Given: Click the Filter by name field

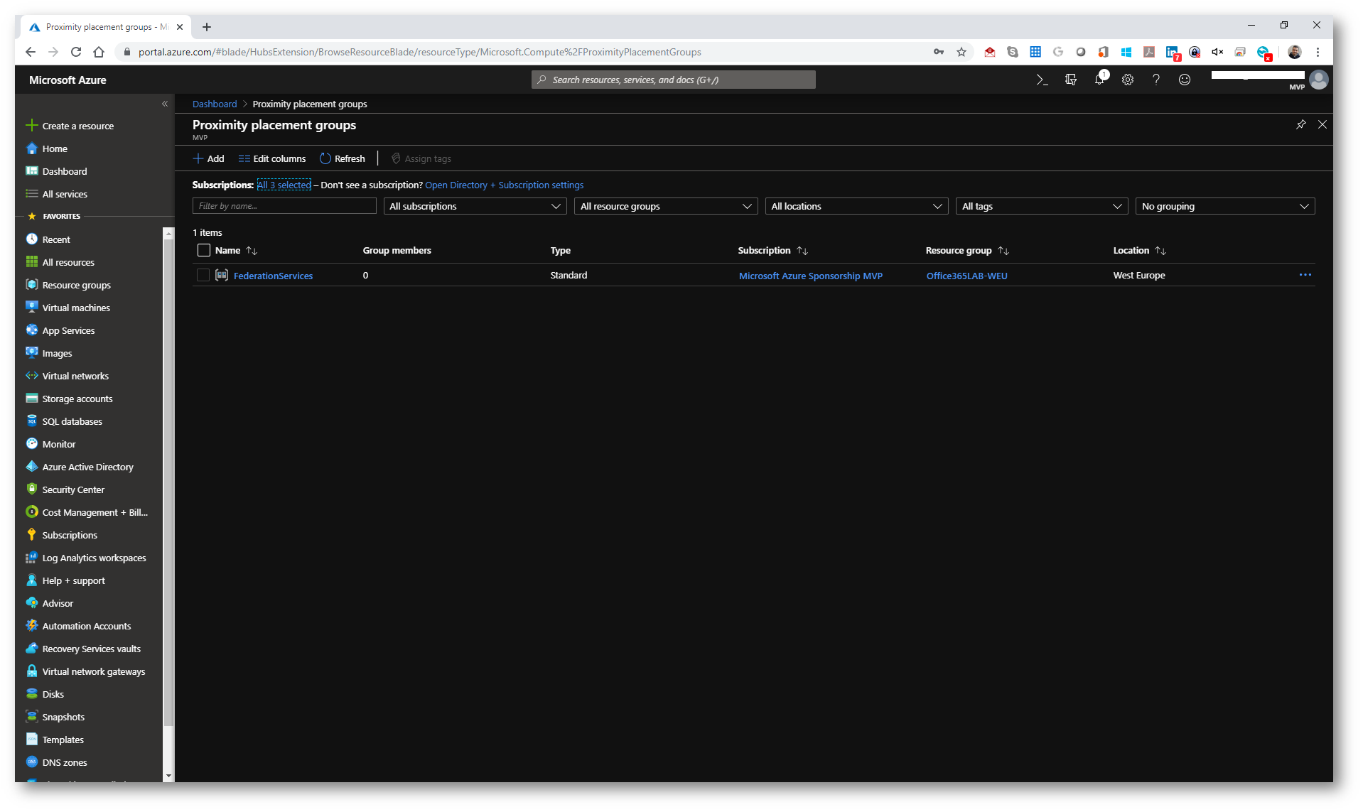Looking at the screenshot, I should pyautogui.click(x=284, y=206).
